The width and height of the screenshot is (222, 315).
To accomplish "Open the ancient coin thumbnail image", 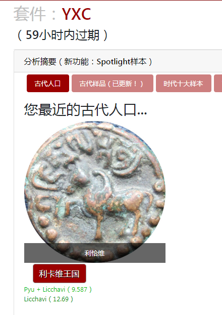I will coord(95,192).
